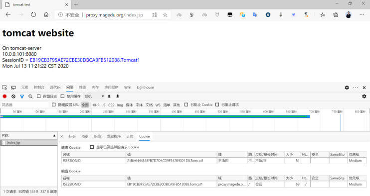Select the response cookie JSESSIONID value cell
The image size is (370, 196).
coord(172,184)
